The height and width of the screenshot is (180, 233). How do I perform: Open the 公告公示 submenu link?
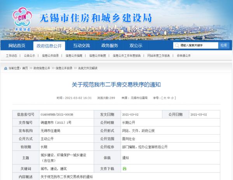tap(30, 56)
